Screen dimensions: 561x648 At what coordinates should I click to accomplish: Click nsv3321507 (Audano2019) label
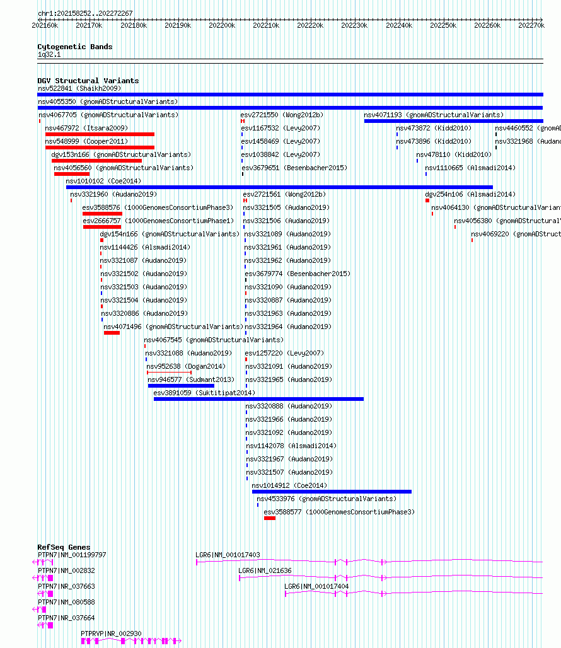tap(289, 472)
